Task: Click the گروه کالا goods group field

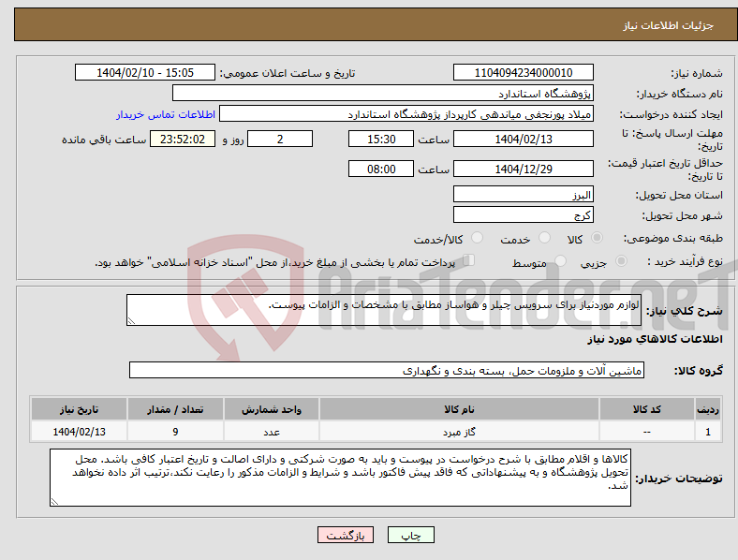Action: [387, 370]
